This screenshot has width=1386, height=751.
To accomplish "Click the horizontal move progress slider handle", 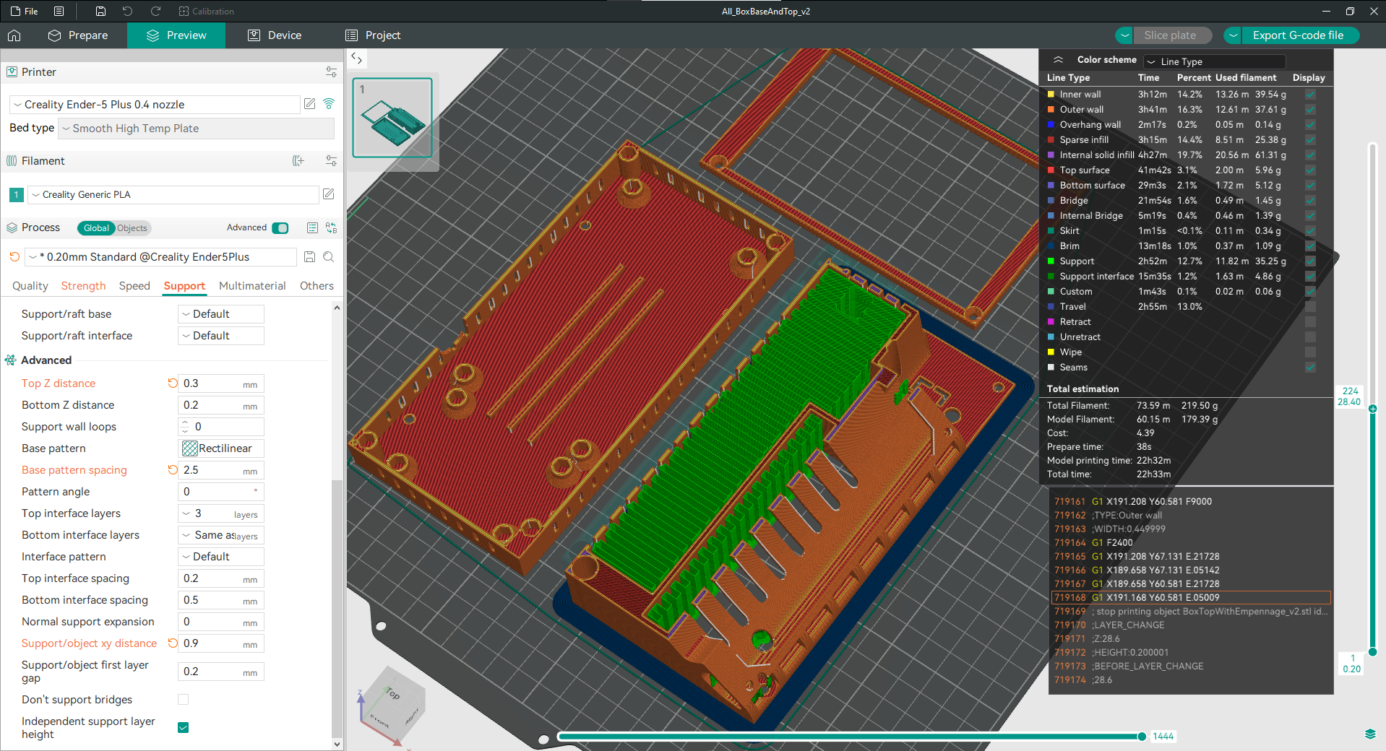I will (x=1142, y=737).
